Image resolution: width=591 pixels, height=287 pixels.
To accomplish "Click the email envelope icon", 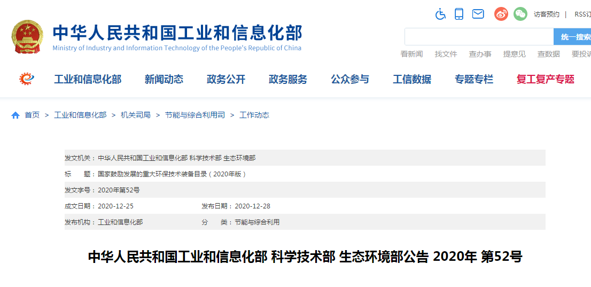I will [478, 14].
